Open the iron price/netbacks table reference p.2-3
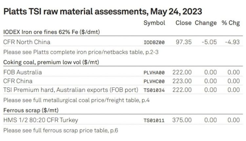 (x=81, y=52)
